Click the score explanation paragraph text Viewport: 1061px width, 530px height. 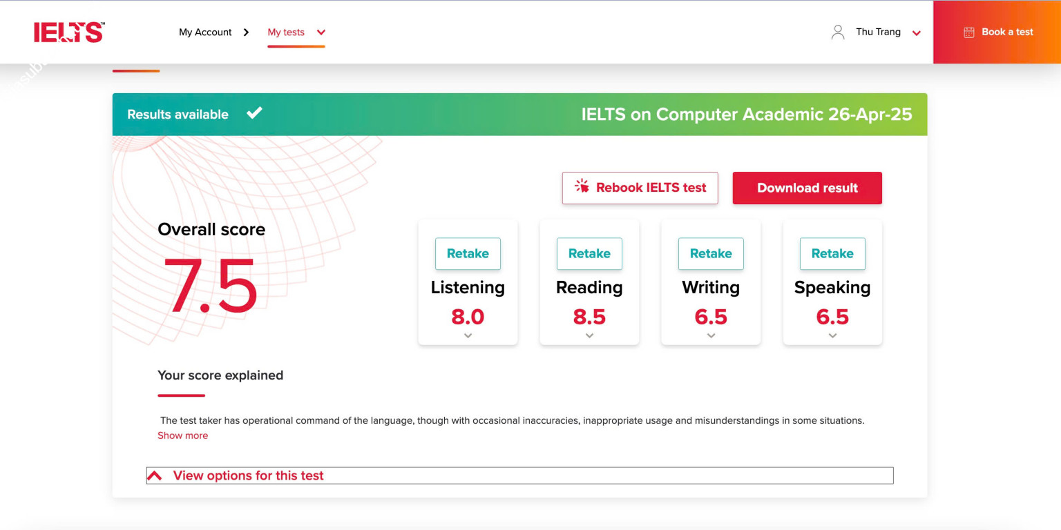click(512, 420)
